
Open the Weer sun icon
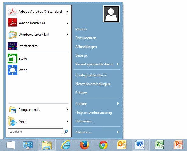tap(12, 70)
